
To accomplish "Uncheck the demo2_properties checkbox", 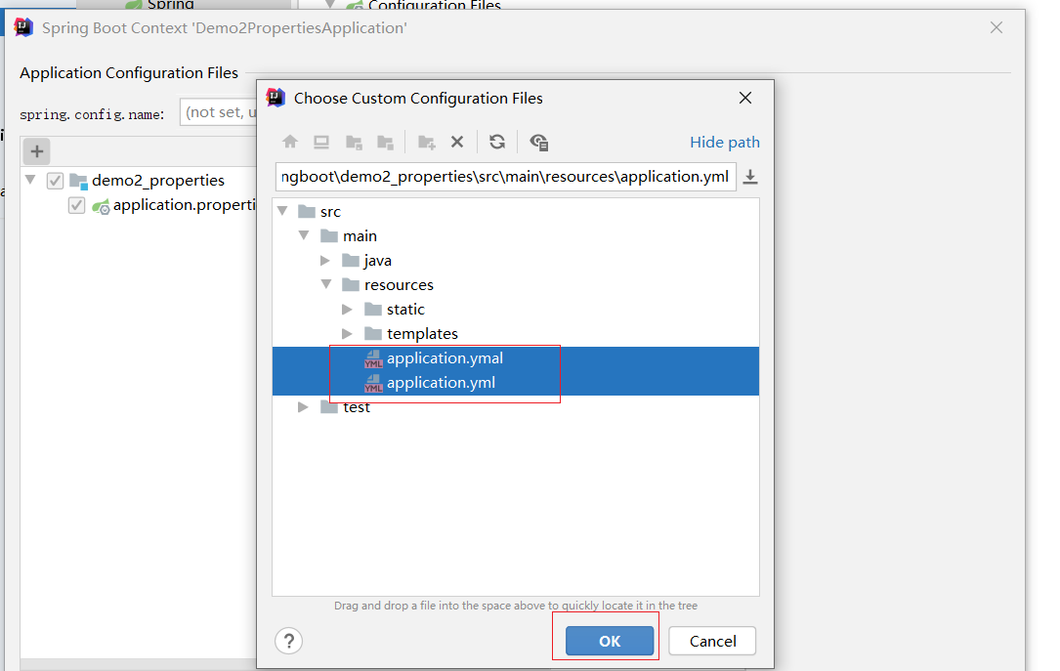I will 56,181.
